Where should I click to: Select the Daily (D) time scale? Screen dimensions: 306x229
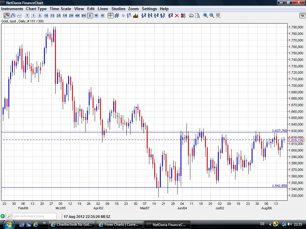90,16
